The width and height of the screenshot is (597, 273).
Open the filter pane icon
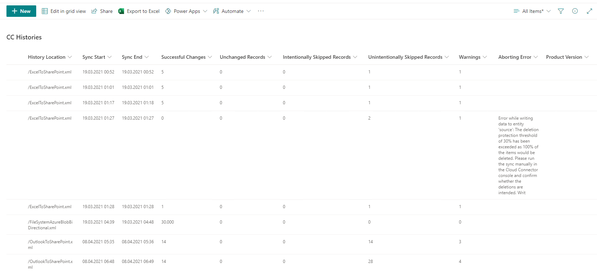point(561,11)
